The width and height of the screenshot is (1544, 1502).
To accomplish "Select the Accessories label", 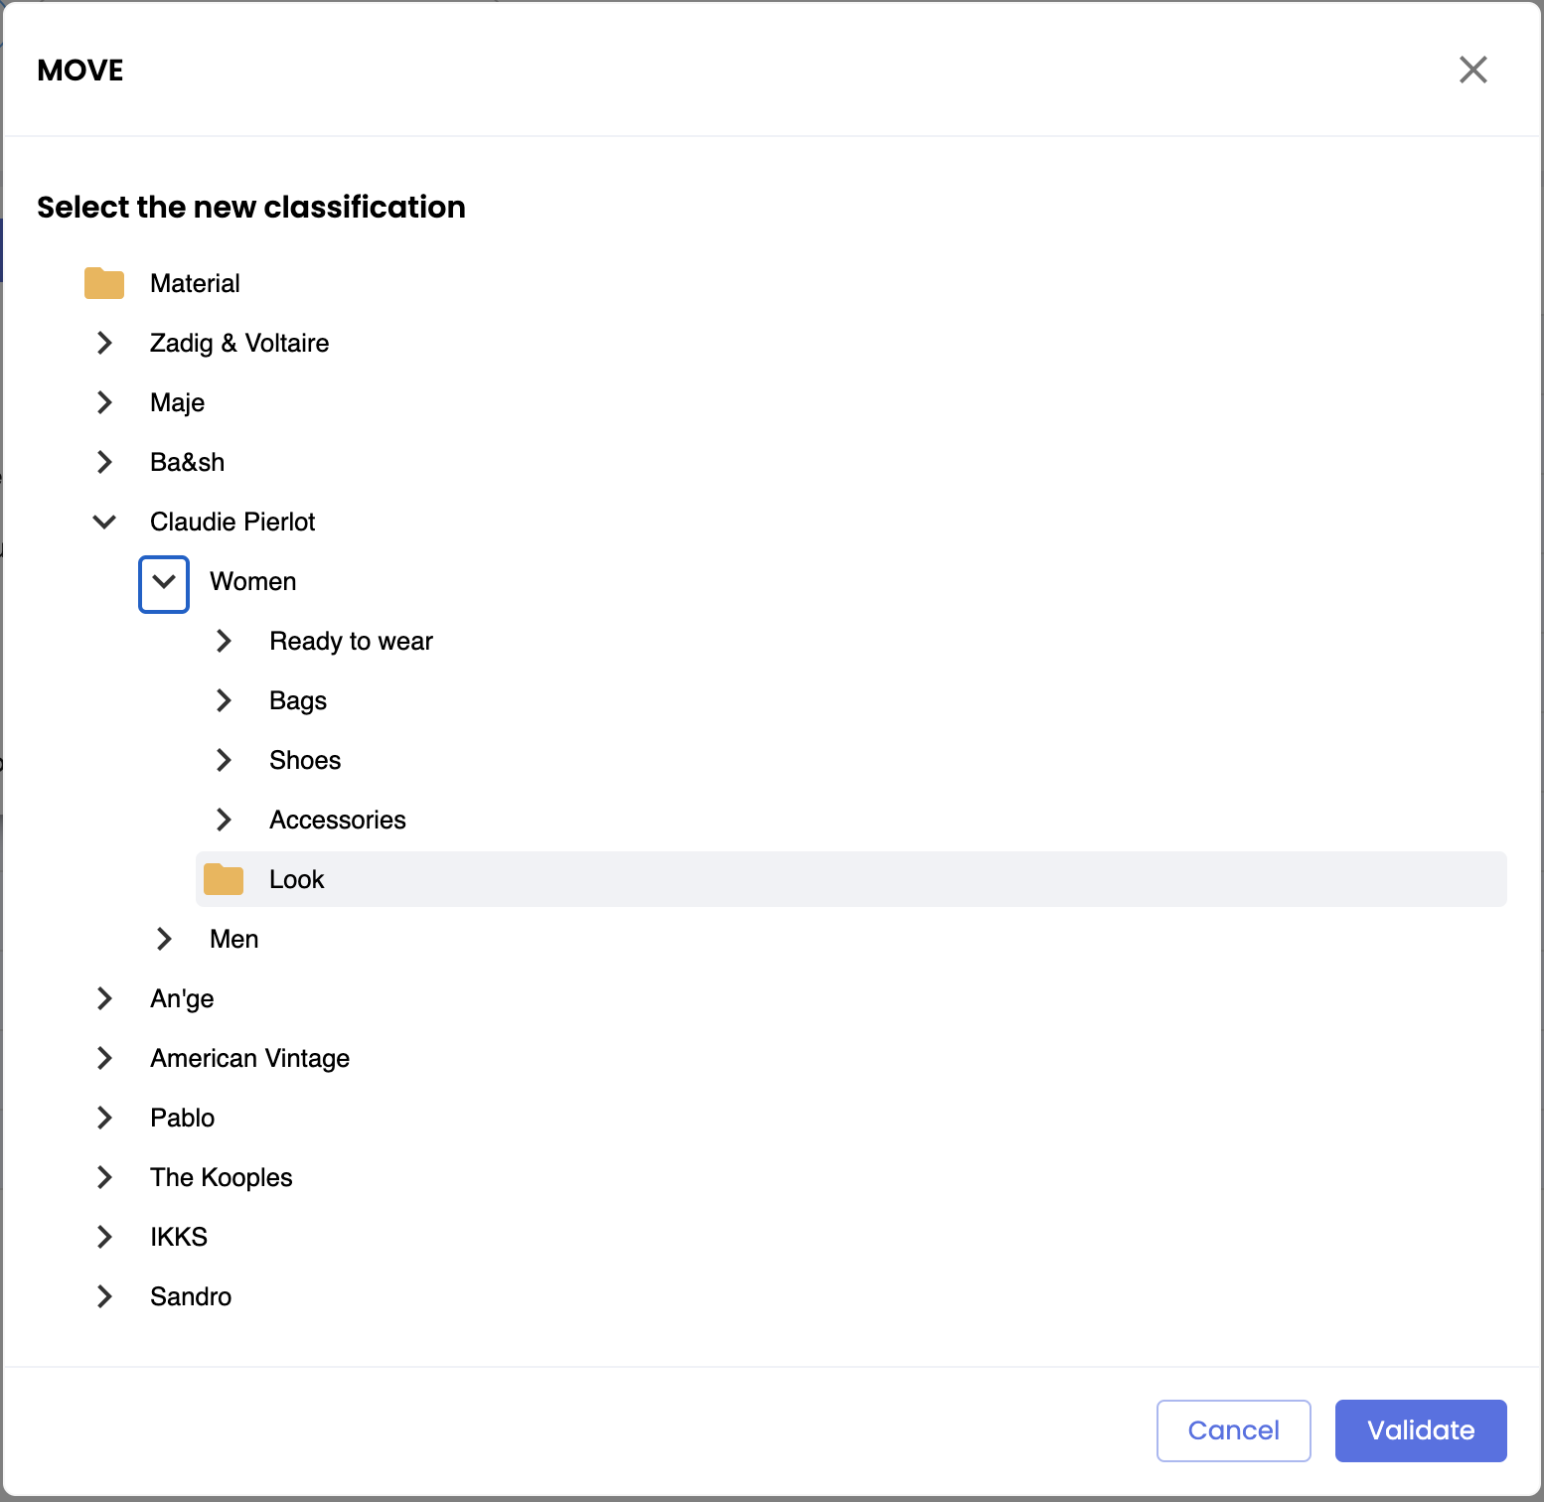I will tap(338, 820).
